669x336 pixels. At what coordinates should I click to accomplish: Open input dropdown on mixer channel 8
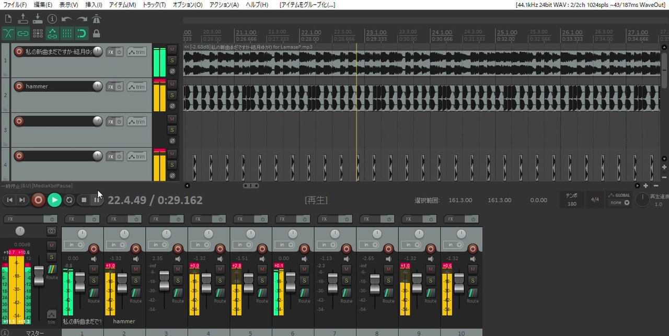coord(368,245)
